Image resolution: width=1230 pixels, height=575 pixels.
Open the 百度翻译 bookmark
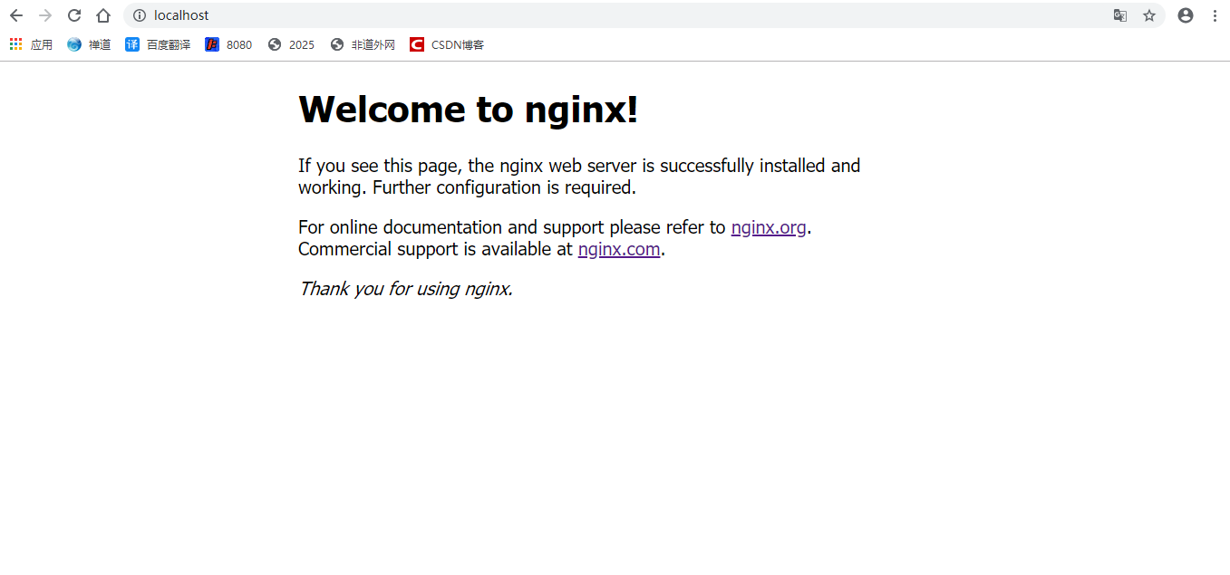point(158,44)
